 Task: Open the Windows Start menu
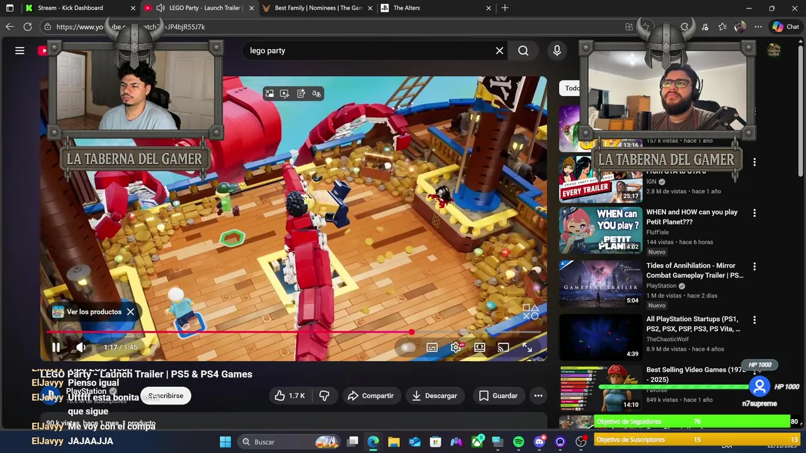point(225,442)
